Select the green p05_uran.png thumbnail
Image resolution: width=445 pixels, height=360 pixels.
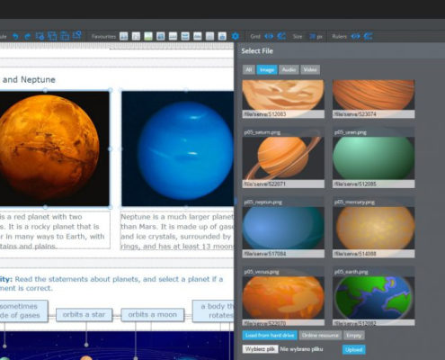click(x=374, y=158)
